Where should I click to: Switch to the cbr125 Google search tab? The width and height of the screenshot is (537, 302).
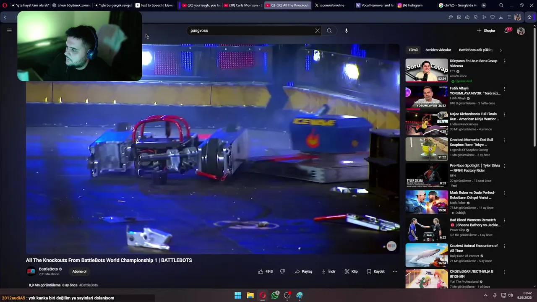point(457,5)
